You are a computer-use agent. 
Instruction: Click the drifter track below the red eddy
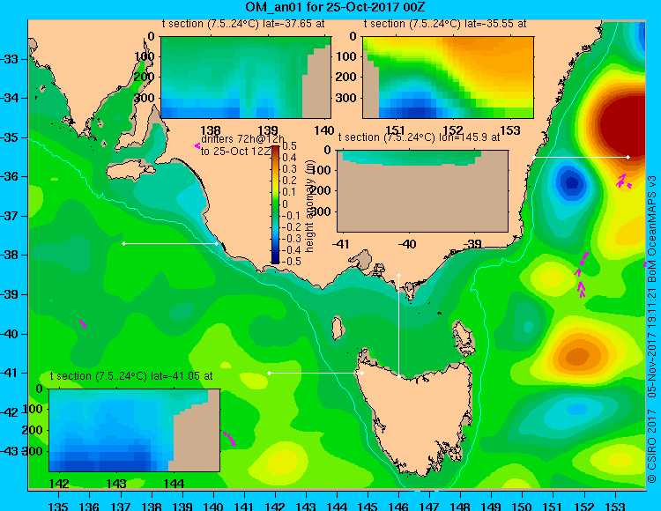pyautogui.click(x=623, y=181)
